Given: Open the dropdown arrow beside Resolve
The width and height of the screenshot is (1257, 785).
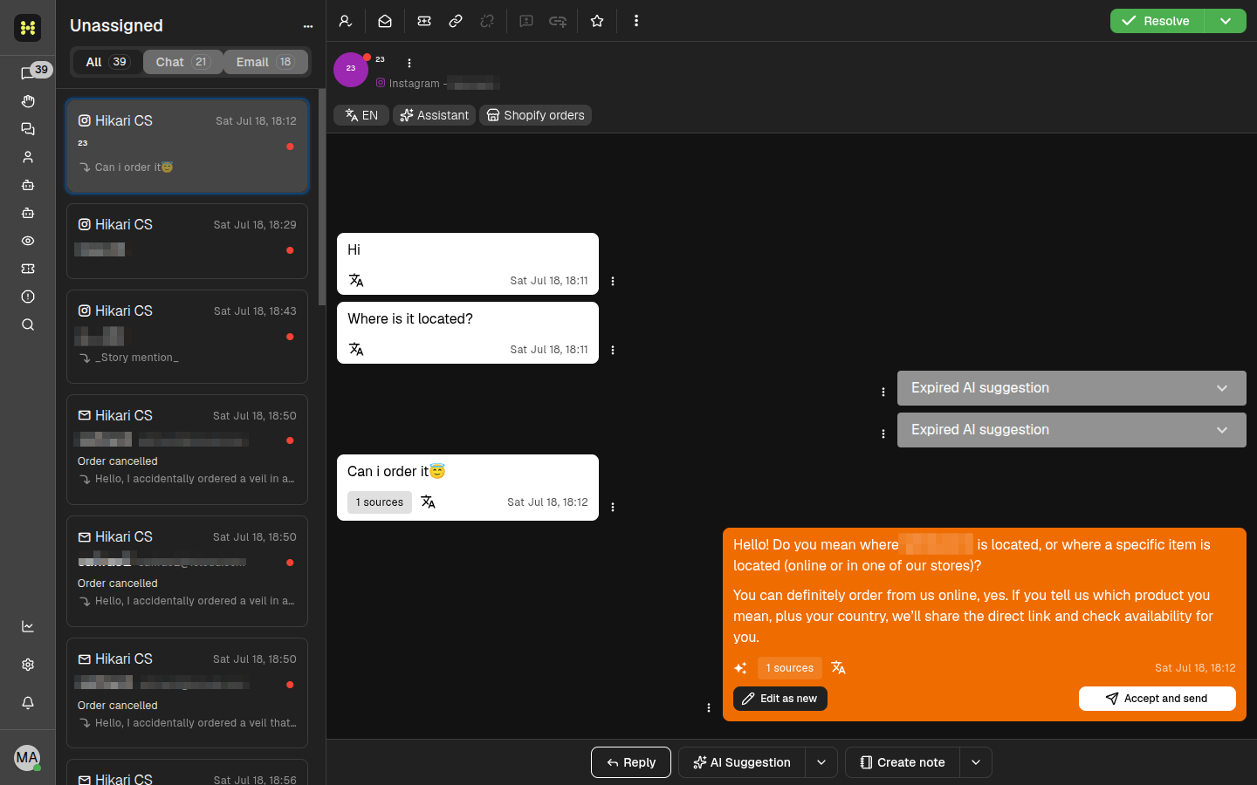Looking at the screenshot, I should pyautogui.click(x=1226, y=21).
